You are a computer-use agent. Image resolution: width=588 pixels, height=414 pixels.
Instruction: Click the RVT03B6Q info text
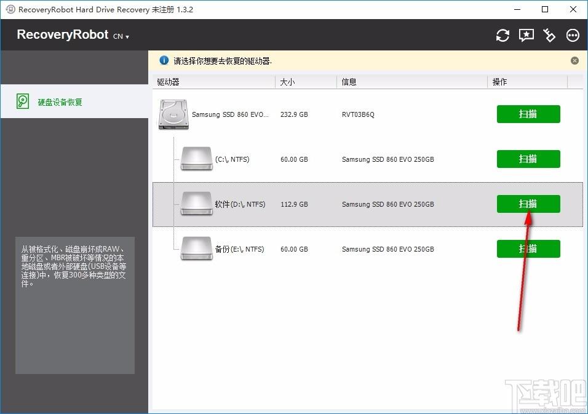point(358,114)
